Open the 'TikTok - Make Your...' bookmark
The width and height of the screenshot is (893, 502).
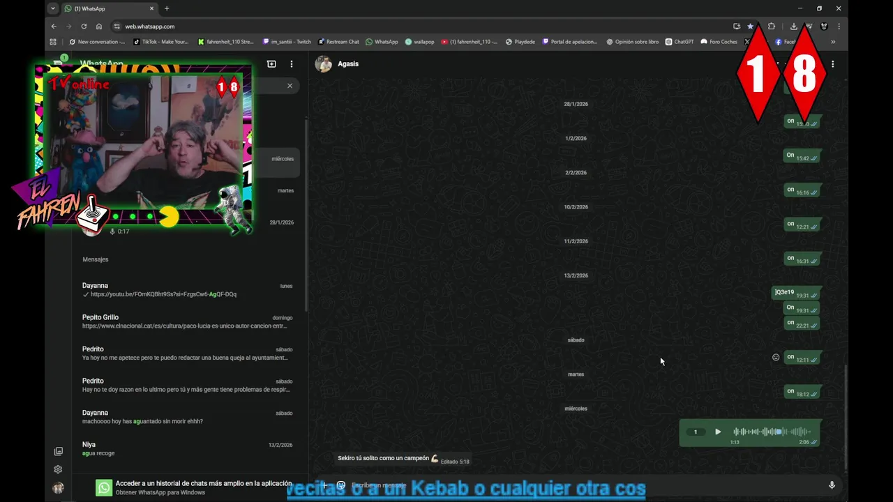(x=160, y=42)
